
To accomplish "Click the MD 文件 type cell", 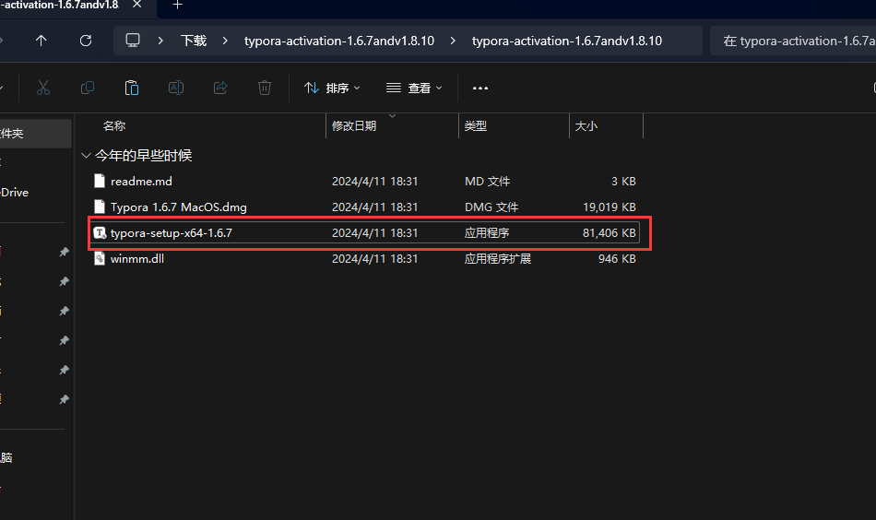I will point(487,182).
